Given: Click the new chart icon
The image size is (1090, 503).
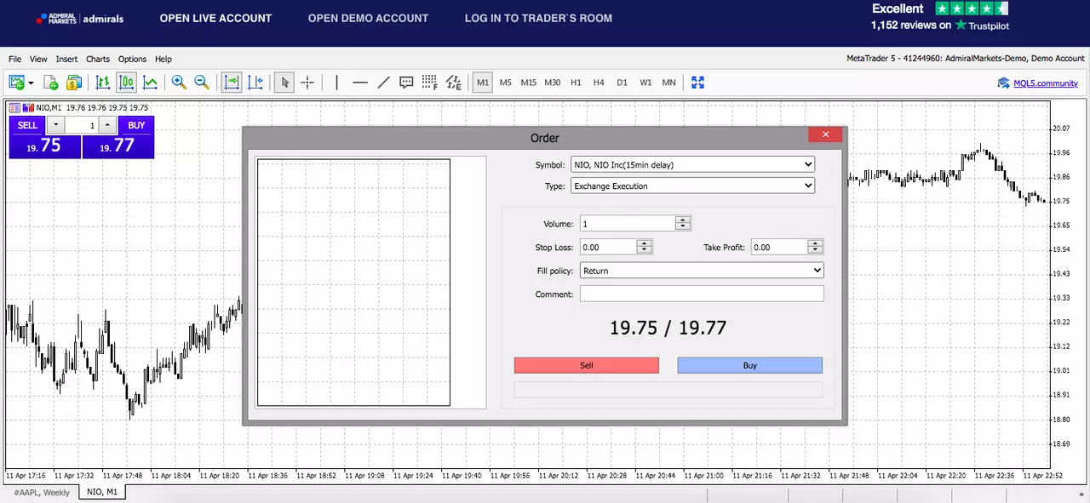Looking at the screenshot, I should pyautogui.click(x=16, y=83).
